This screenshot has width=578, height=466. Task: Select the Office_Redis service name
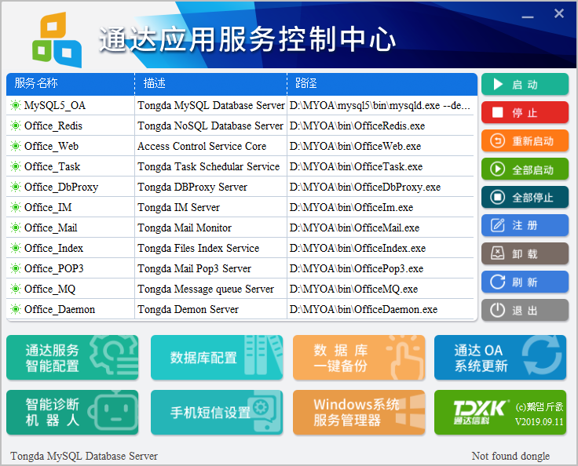pyautogui.click(x=53, y=126)
